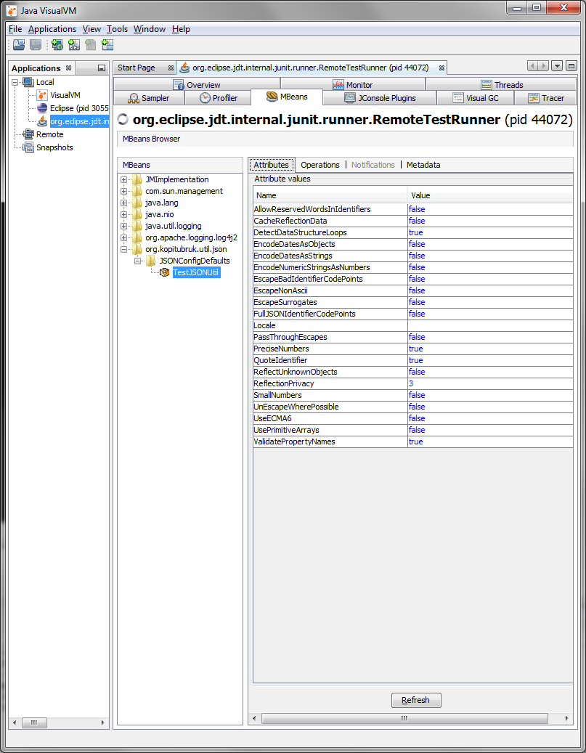Click the Snapshots icon in Applications tree

[x=28, y=147]
